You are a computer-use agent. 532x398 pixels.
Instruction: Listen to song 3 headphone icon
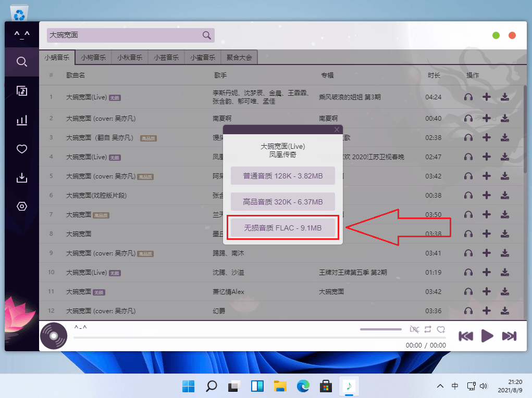click(468, 137)
